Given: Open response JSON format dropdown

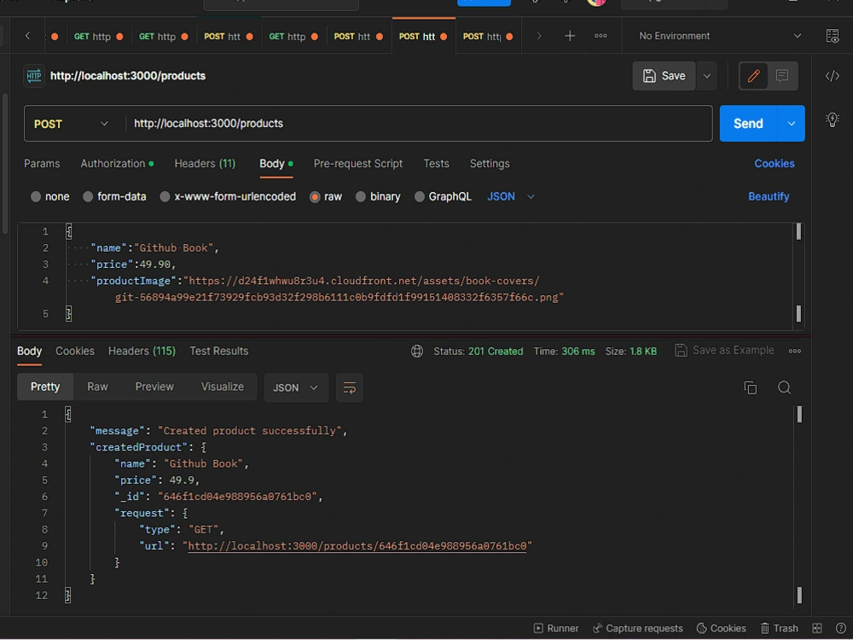Looking at the screenshot, I should (296, 387).
